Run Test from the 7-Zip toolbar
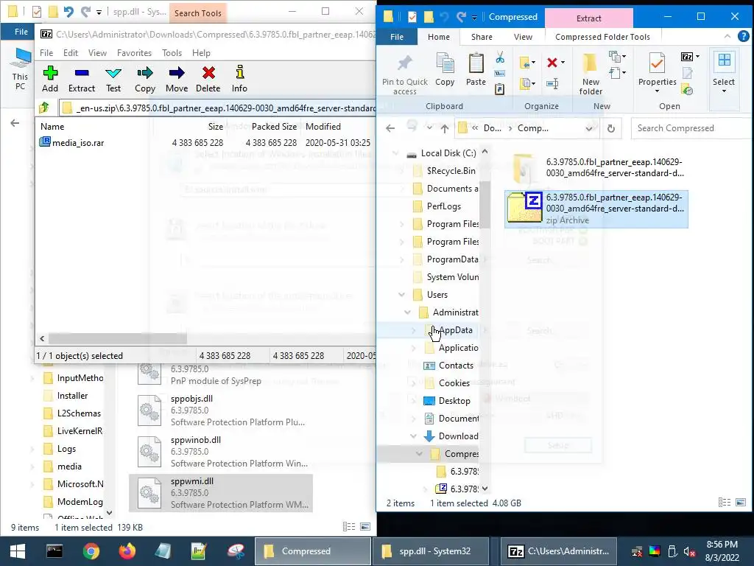Image resolution: width=754 pixels, height=566 pixels. 113,80
